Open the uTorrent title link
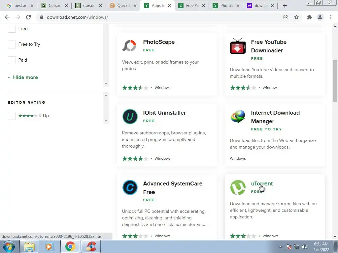The image size is (338, 253). (x=262, y=183)
